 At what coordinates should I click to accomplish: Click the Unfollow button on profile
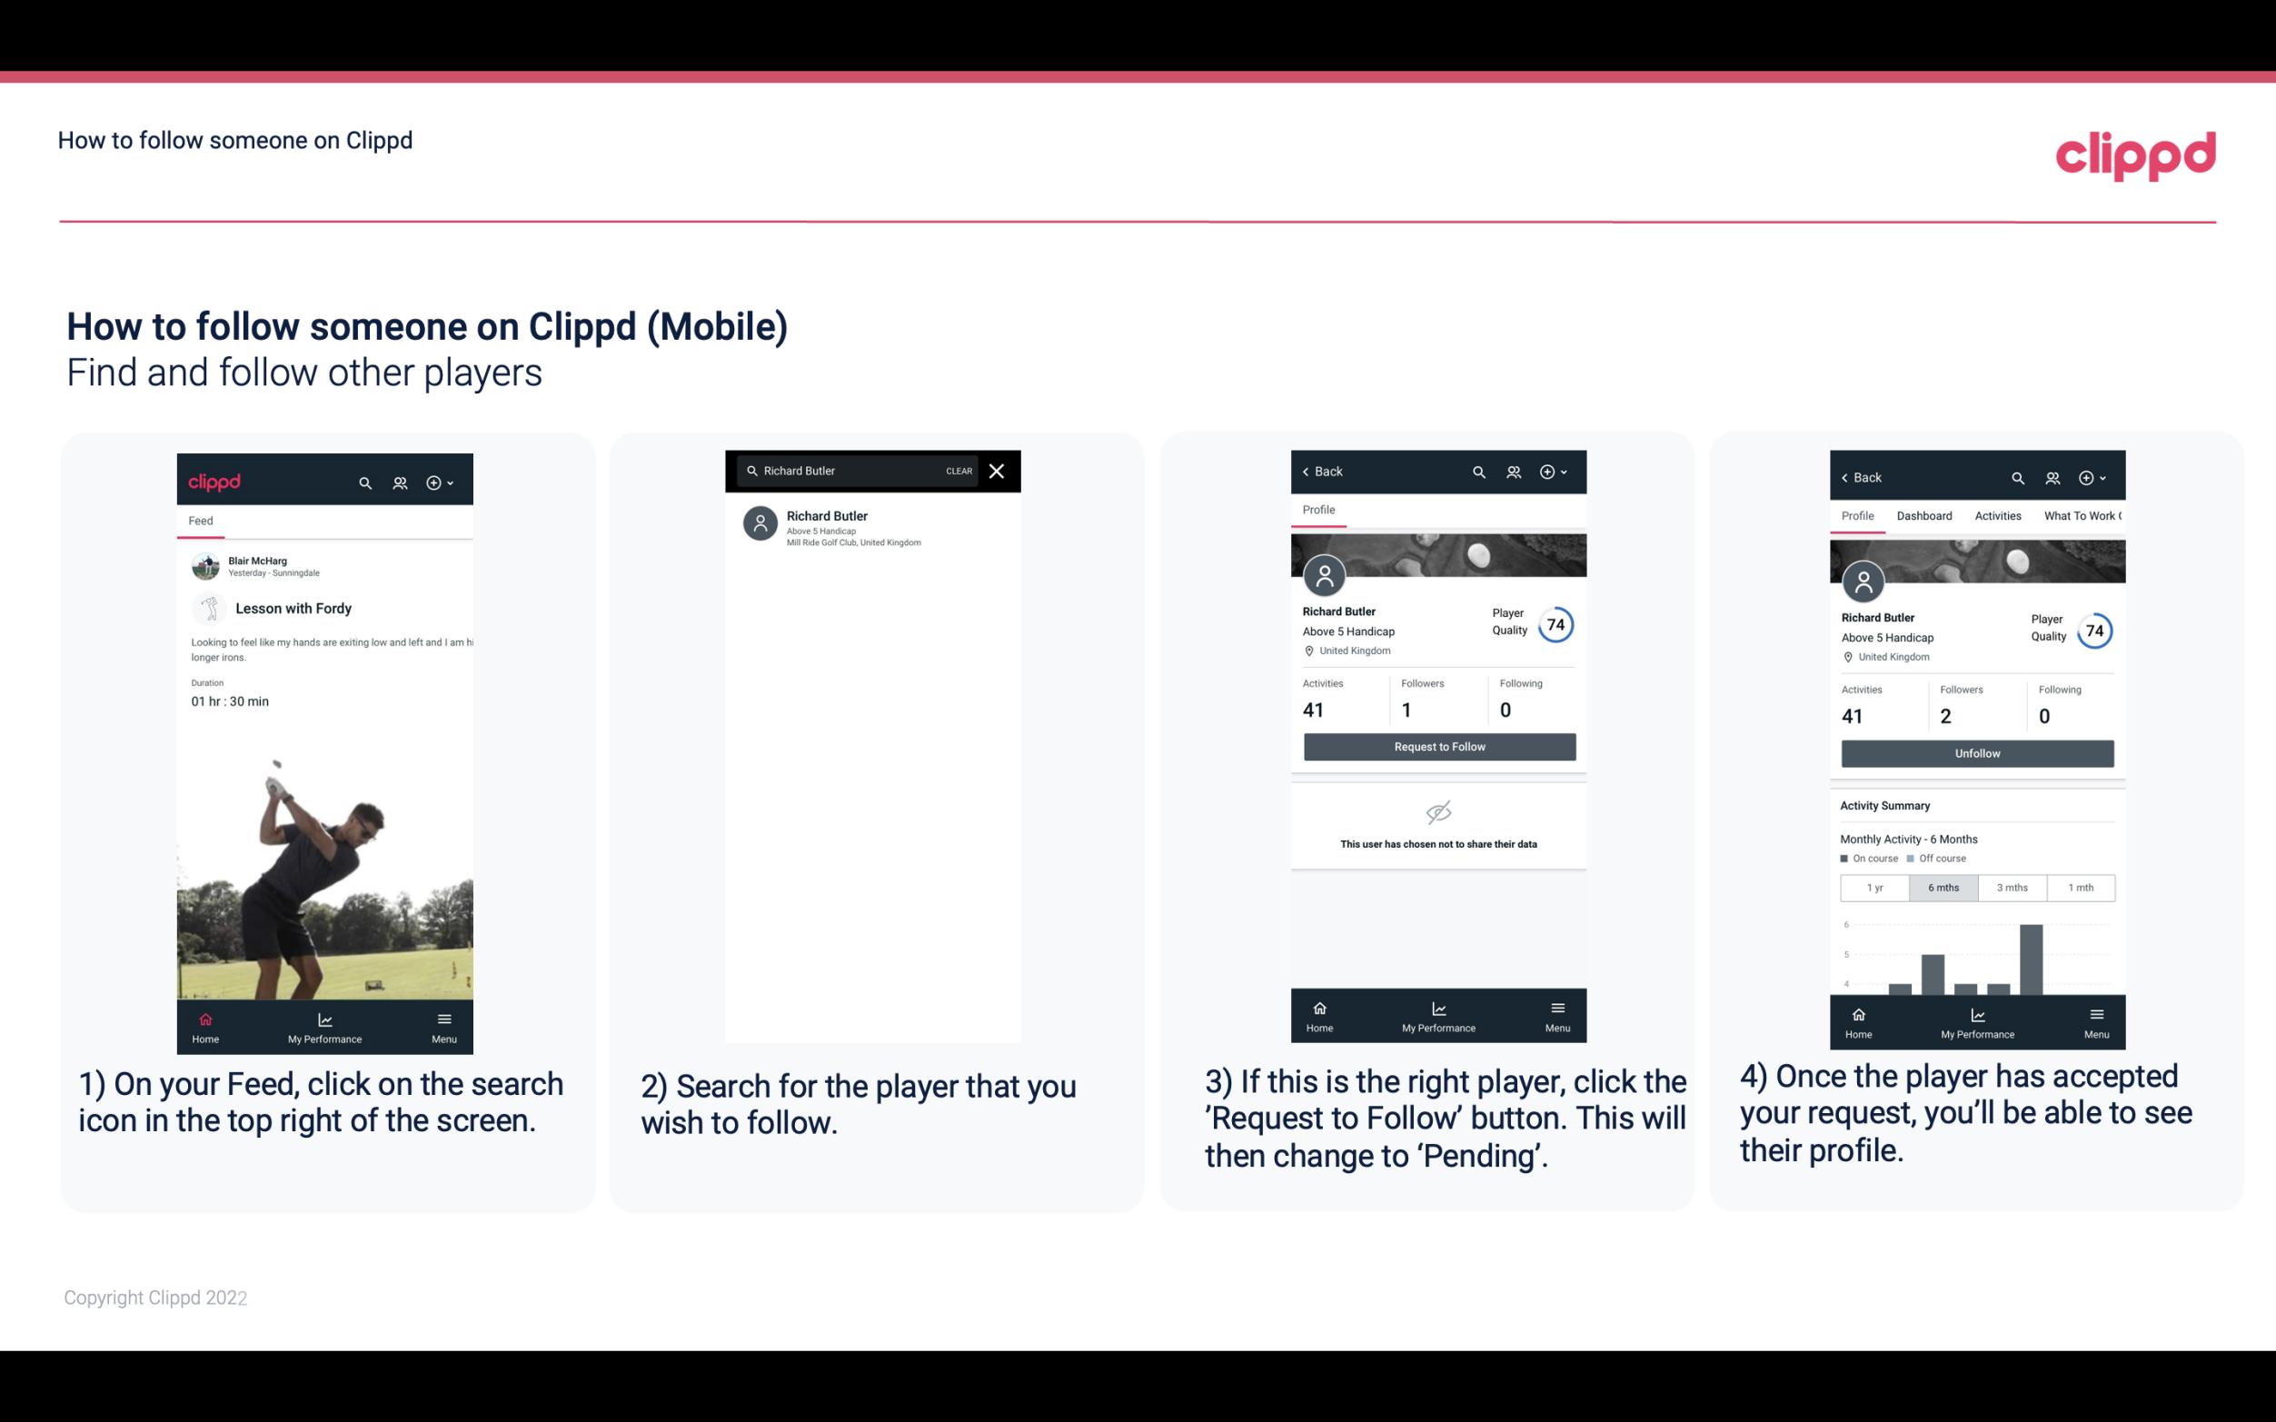[1974, 752]
